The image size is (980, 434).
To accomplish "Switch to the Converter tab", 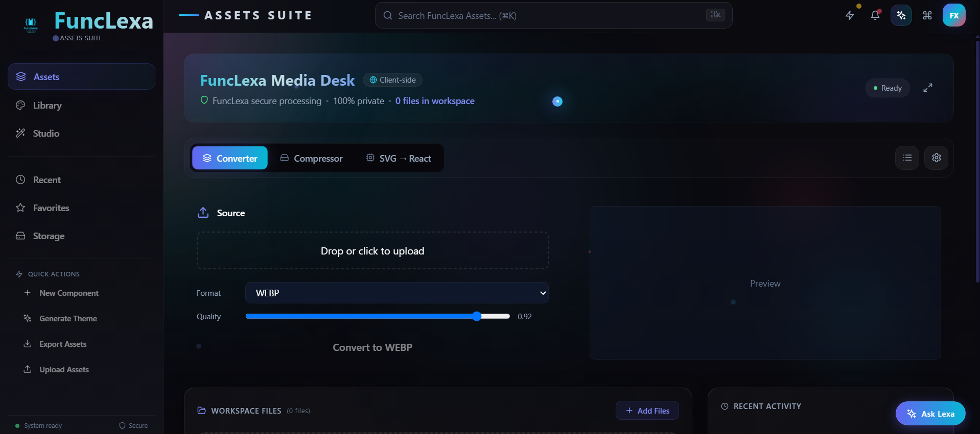I will [230, 158].
